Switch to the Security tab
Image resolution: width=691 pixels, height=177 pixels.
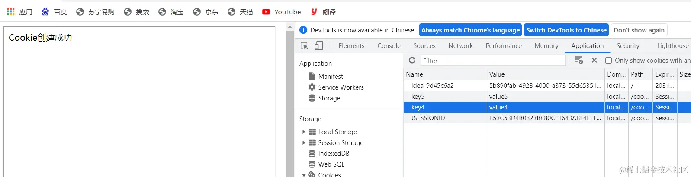click(628, 45)
